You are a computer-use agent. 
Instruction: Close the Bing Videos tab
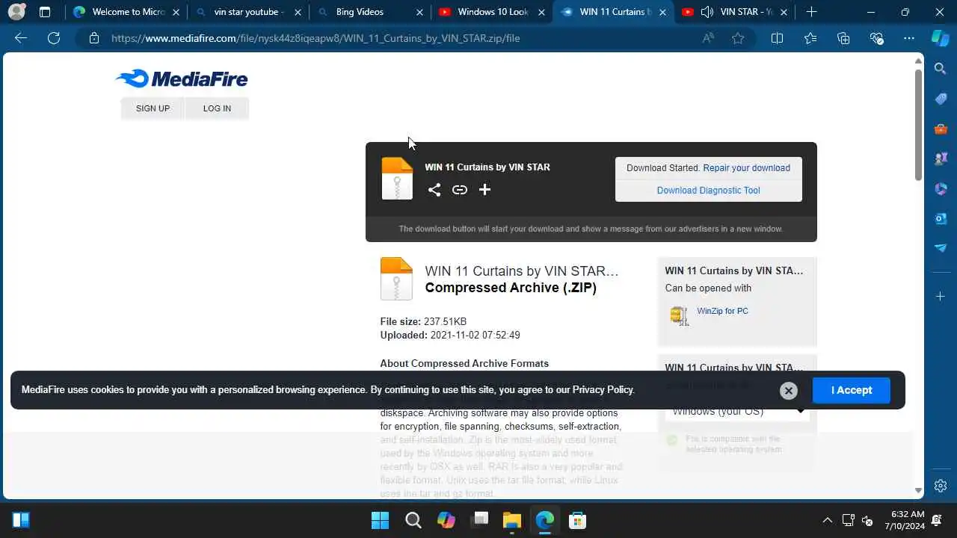pyautogui.click(x=419, y=12)
